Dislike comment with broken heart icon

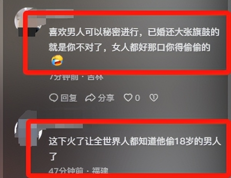pos(154,98)
